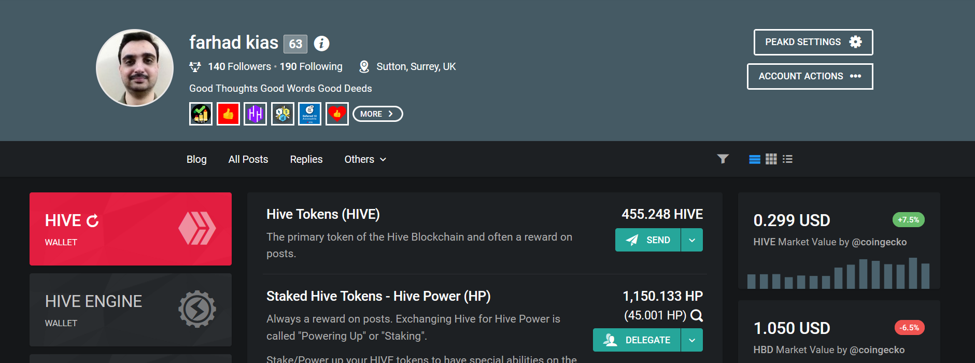
Task: Open @coingecko link under HIVE Market Value
Action: click(x=879, y=242)
